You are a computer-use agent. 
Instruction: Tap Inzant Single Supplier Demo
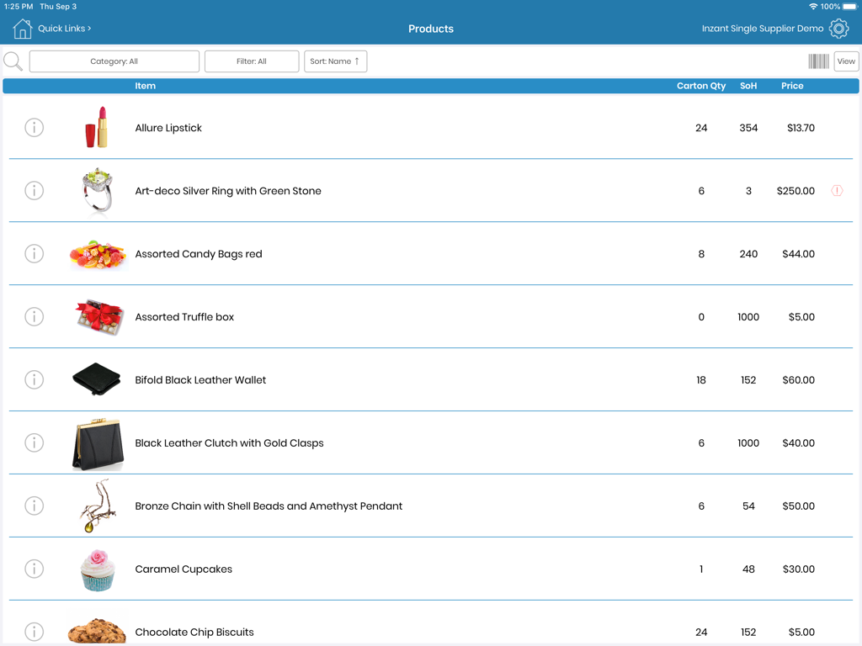click(x=762, y=28)
